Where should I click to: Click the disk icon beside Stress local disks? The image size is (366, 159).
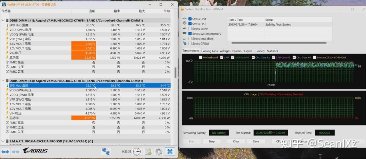185,39
